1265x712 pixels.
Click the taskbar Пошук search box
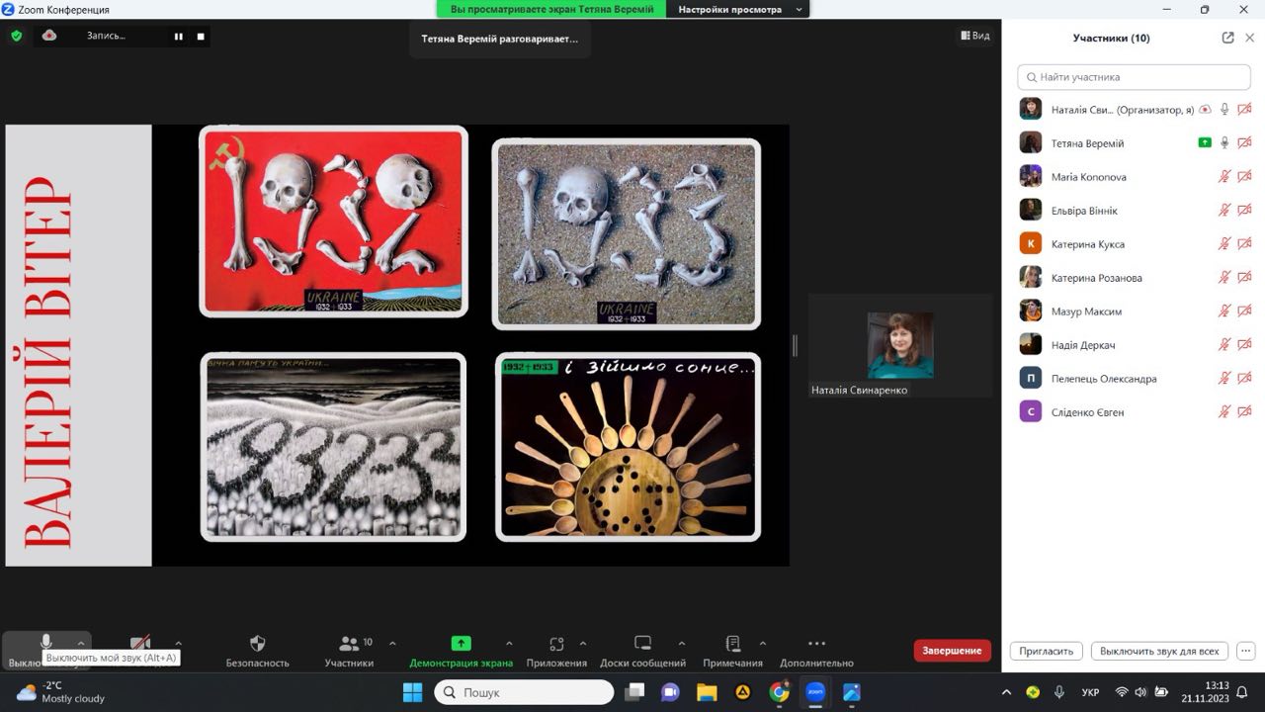click(525, 692)
